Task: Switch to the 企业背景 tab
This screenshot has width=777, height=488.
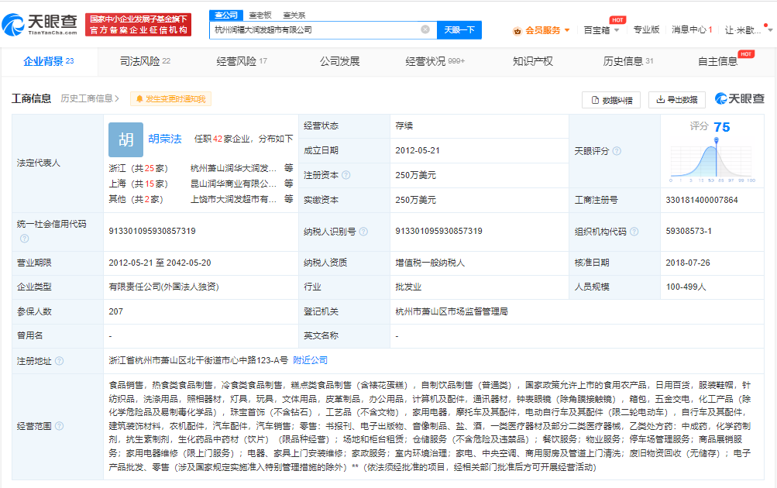Action: pyautogui.click(x=49, y=61)
